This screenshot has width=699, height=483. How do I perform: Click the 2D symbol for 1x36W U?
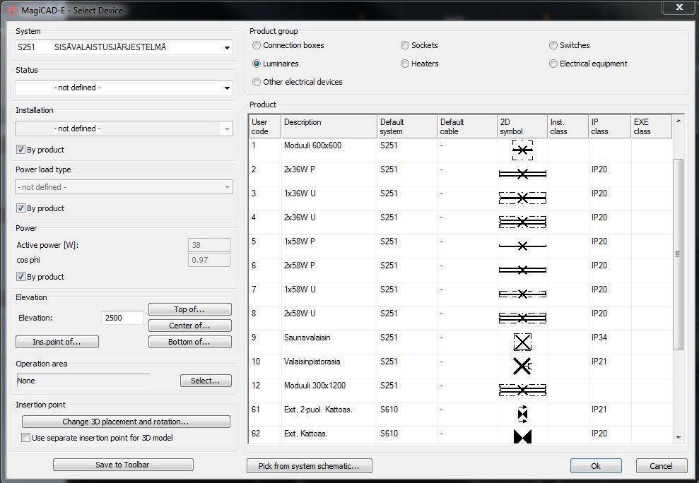click(x=522, y=198)
